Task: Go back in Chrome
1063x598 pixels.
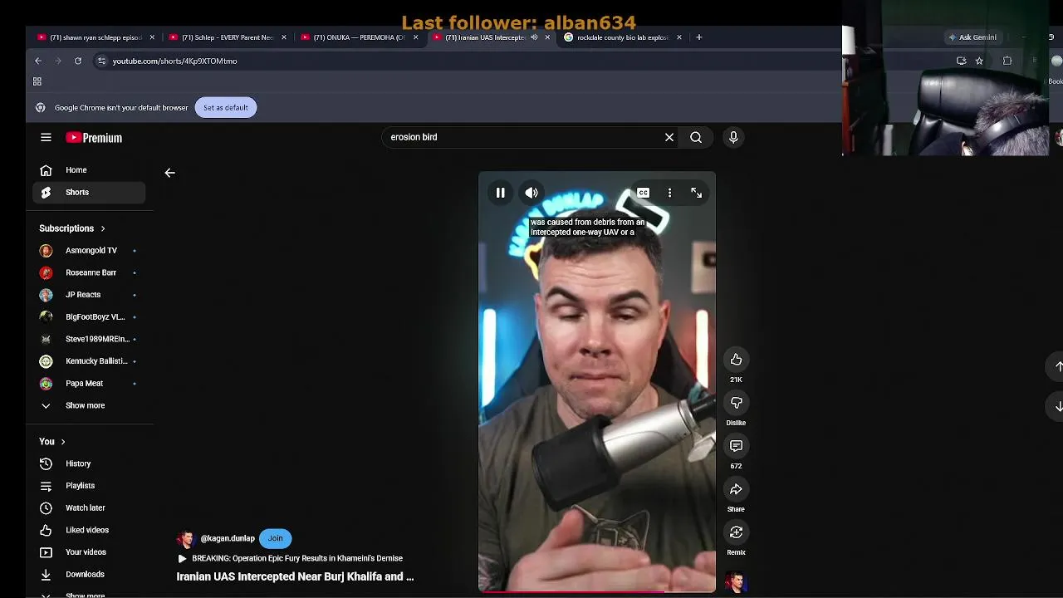Action: (x=38, y=61)
